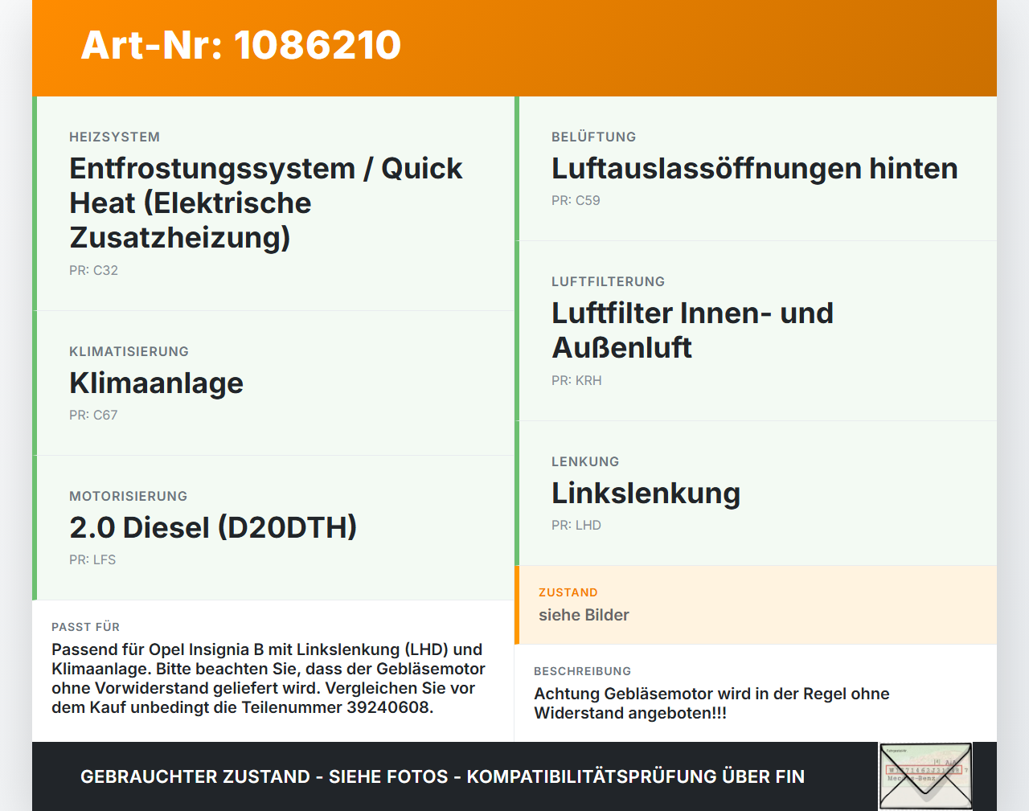Select the orange 'ZUSTAND' label

pos(568,593)
